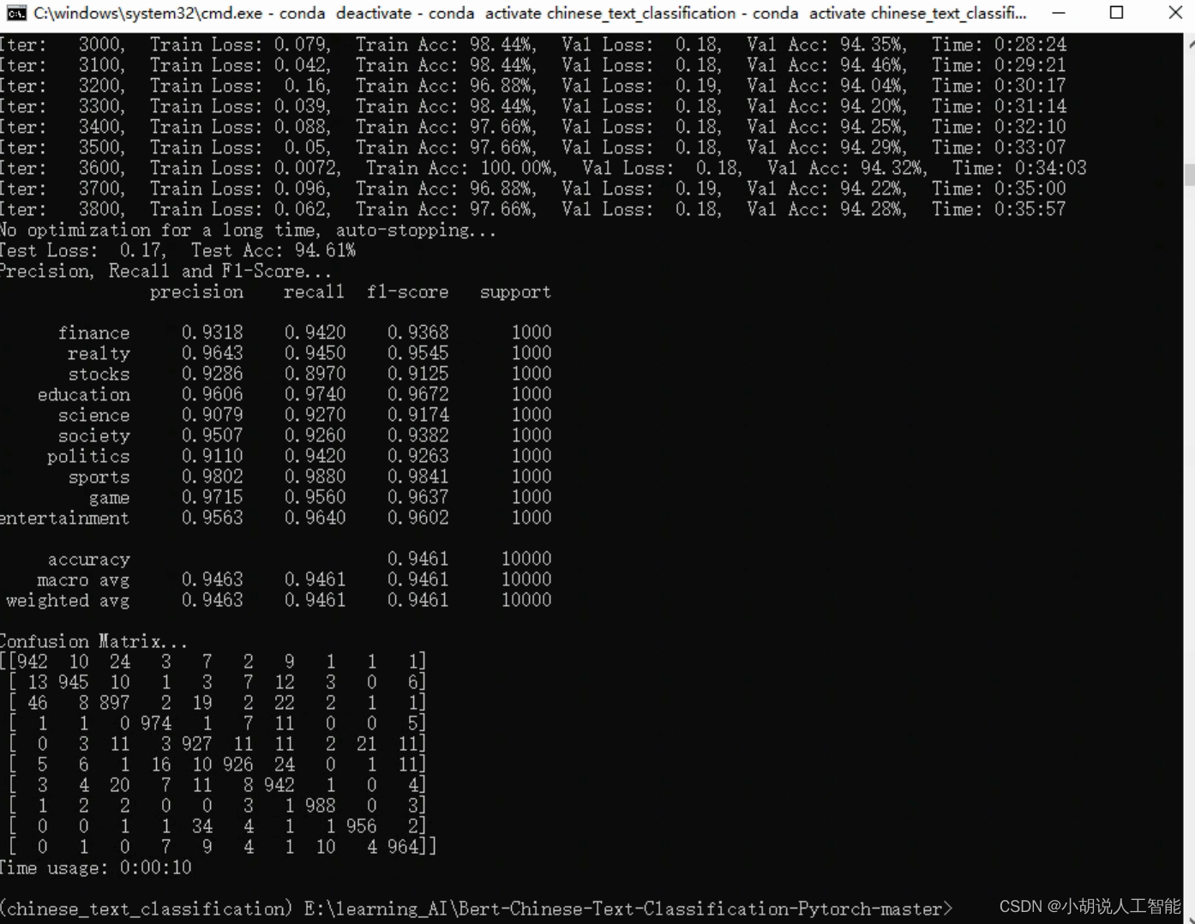The width and height of the screenshot is (1195, 924).
Task: Click the 'support' column header
Action: click(x=515, y=292)
